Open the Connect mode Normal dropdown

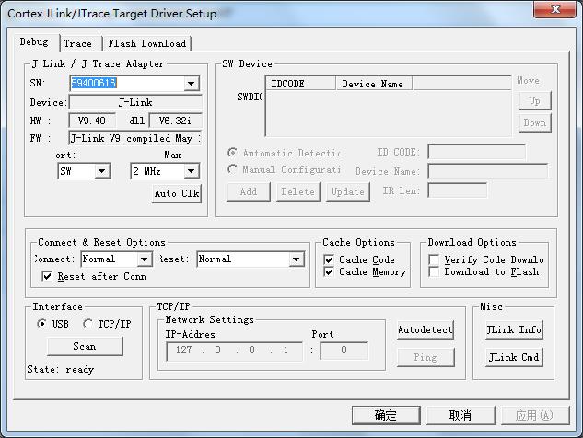145,259
